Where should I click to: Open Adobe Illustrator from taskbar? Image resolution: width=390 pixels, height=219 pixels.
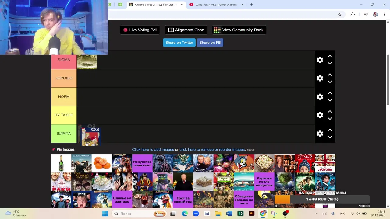(x=252, y=214)
